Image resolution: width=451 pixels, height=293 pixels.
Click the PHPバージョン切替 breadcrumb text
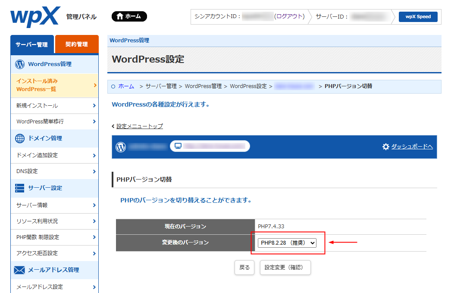pyautogui.click(x=348, y=86)
